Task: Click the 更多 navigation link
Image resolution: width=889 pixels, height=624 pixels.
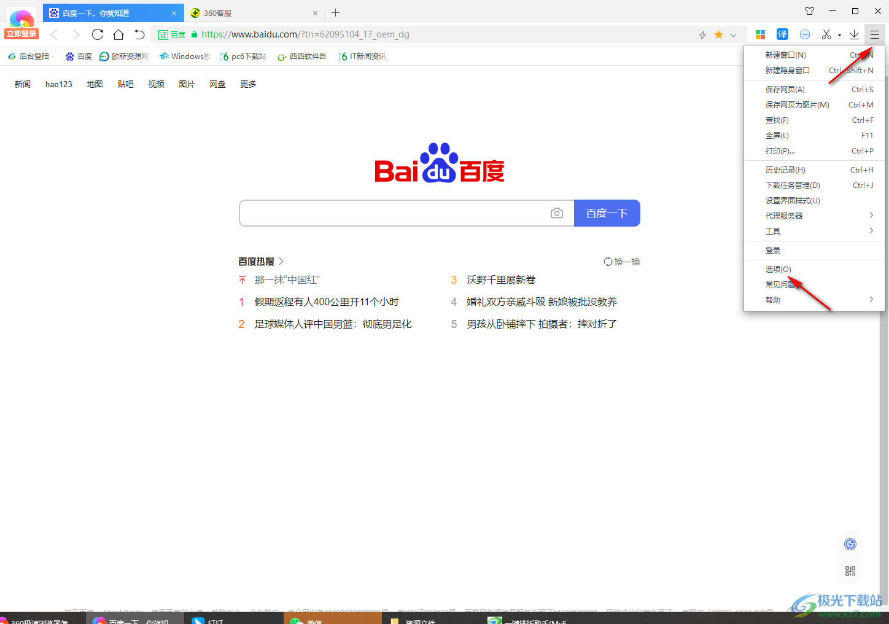Action: [x=248, y=84]
